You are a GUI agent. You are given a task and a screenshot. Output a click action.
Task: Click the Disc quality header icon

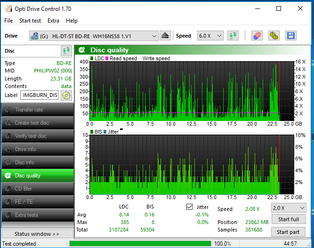point(82,50)
